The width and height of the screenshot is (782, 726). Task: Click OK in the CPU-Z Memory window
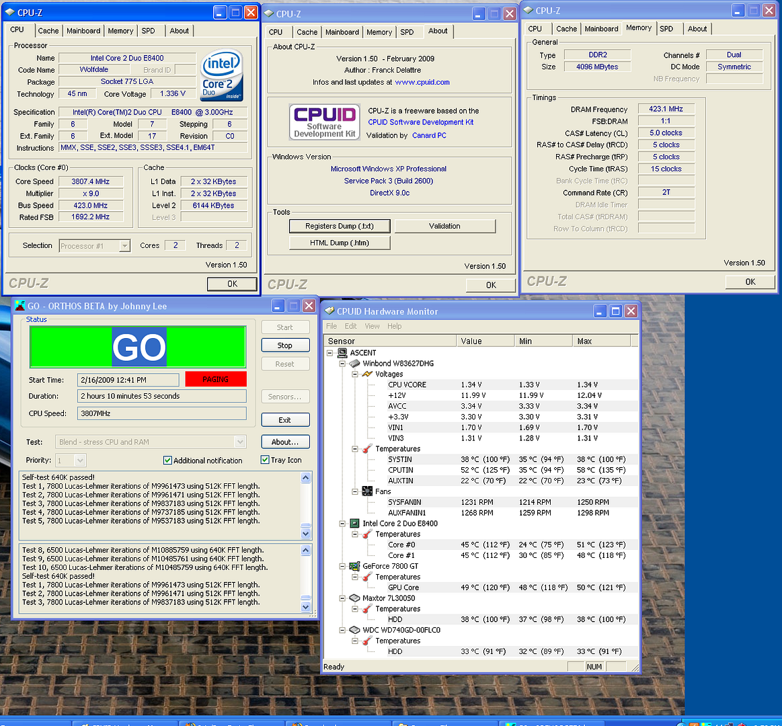[750, 282]
